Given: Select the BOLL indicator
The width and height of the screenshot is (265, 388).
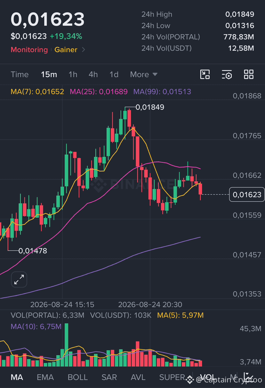Looking at the screenshot, I should 77,377.
